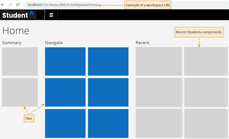This screenshot has height=139, width=229.
Task: Open the top-left Recent student tile
Action: [159, 61]
